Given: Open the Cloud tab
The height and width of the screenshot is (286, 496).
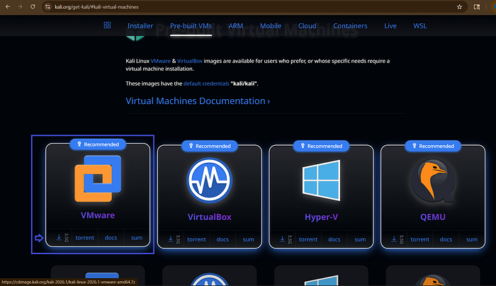Looking at the screenshot, I should [307, 26].
